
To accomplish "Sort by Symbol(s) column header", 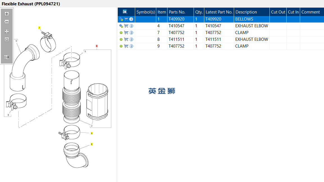I will point(146,12).
